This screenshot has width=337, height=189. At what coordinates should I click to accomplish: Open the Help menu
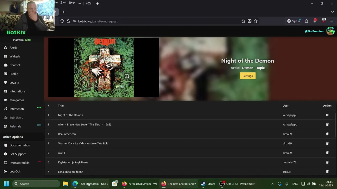pyautogui.click(x=72, y=2)
